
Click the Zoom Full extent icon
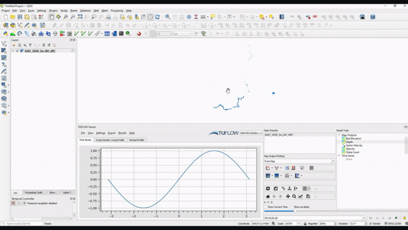coord(80,17)
